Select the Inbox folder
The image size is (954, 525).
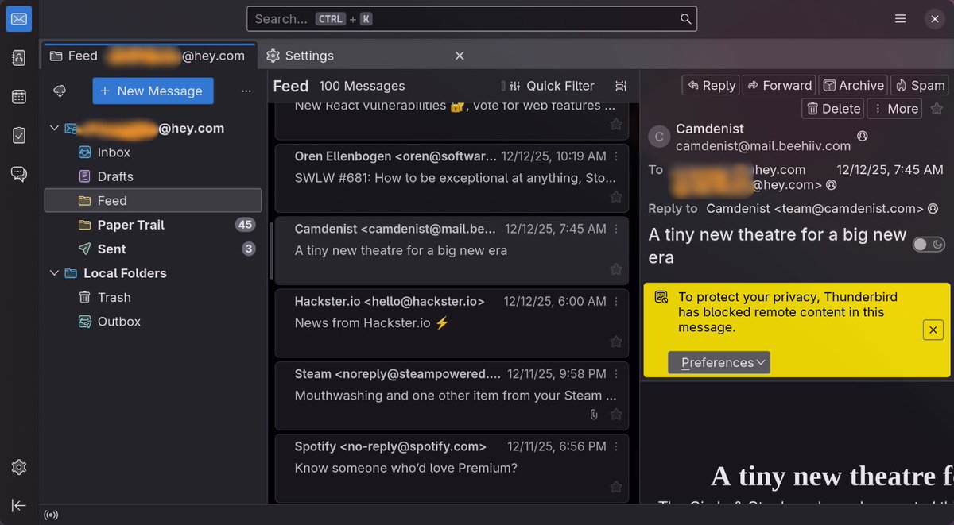(153, 152)
